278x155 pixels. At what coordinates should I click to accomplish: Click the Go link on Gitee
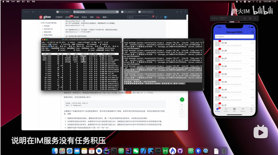point(98,17)
